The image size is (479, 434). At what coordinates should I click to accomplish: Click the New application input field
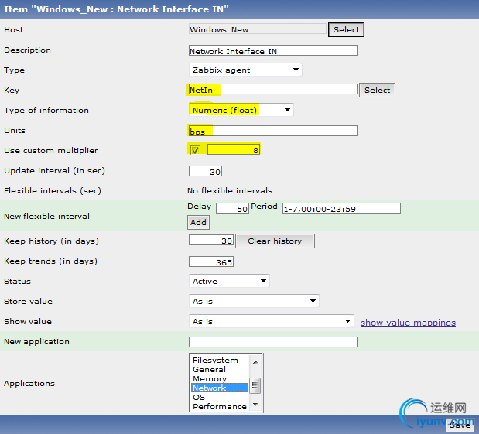[273, 342]
